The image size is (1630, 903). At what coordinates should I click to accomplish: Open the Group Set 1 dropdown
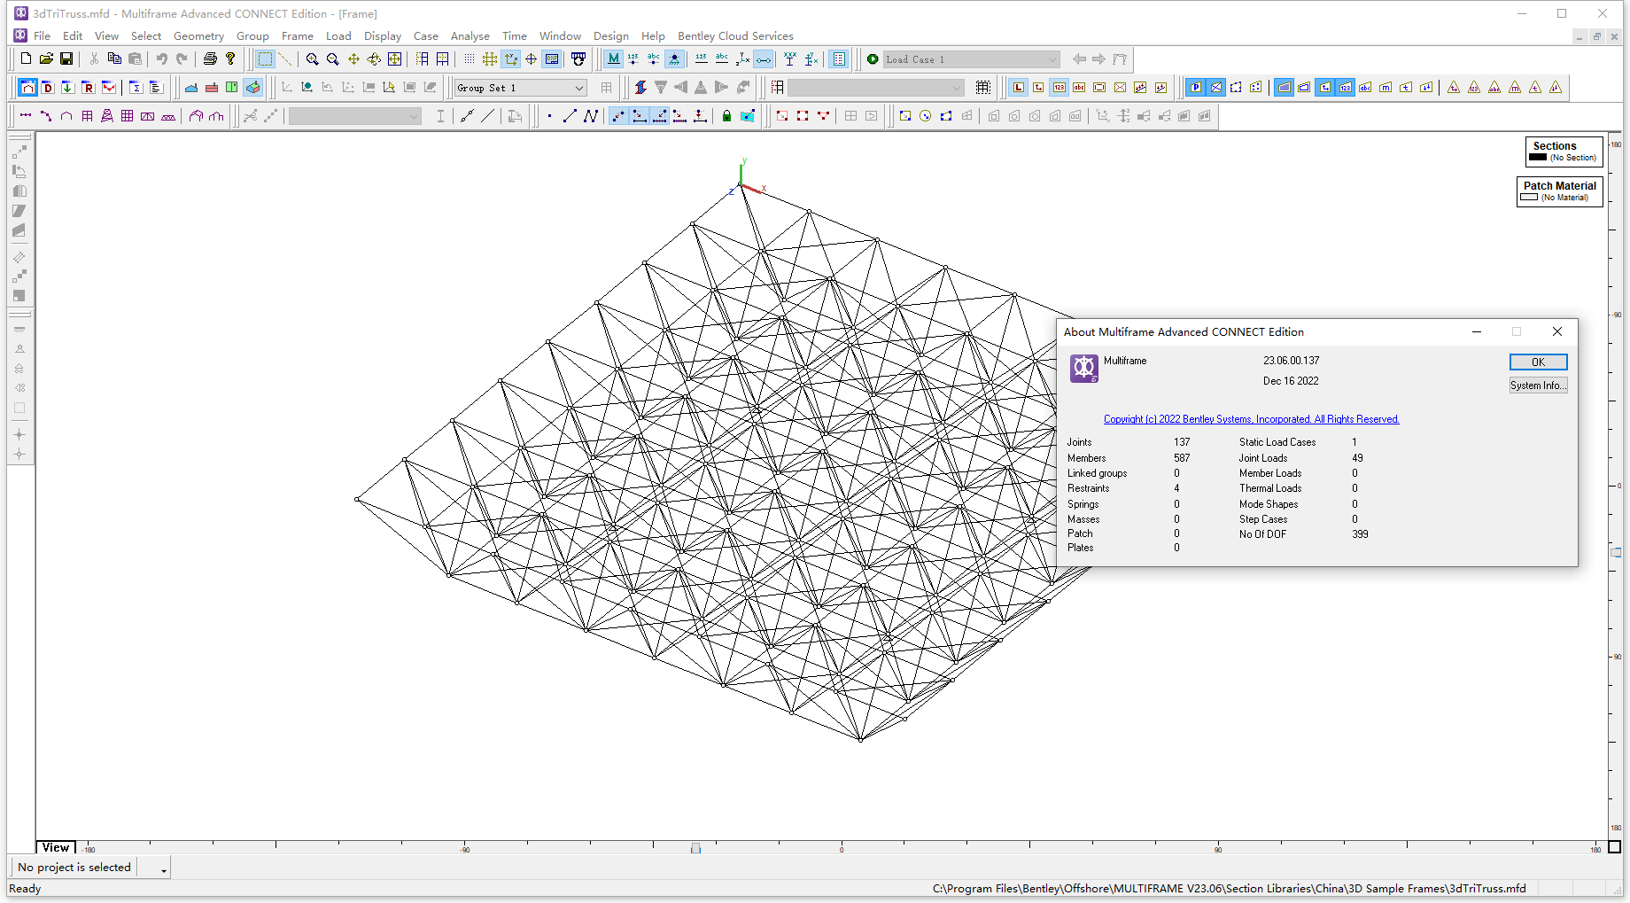pos(521,88)
